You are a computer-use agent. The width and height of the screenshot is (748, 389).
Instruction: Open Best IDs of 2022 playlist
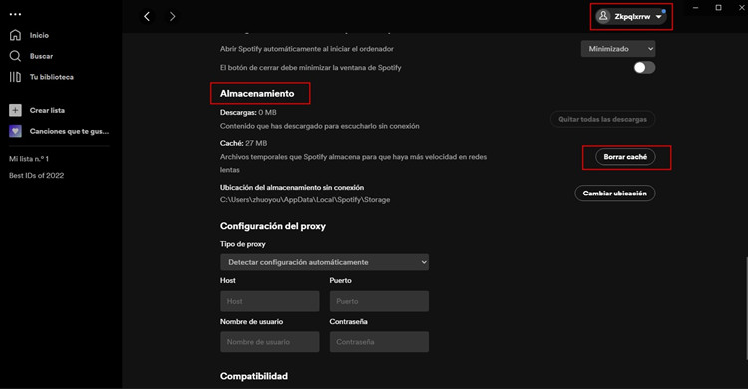point(36,176)
